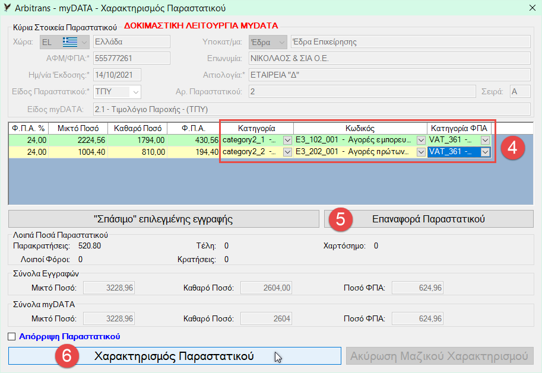Click Σύνολα Εγγραφών Μικτό Ποσό field 3228,96
The width and height of the screenshot is (542, 373).
[x=109, y=288]
